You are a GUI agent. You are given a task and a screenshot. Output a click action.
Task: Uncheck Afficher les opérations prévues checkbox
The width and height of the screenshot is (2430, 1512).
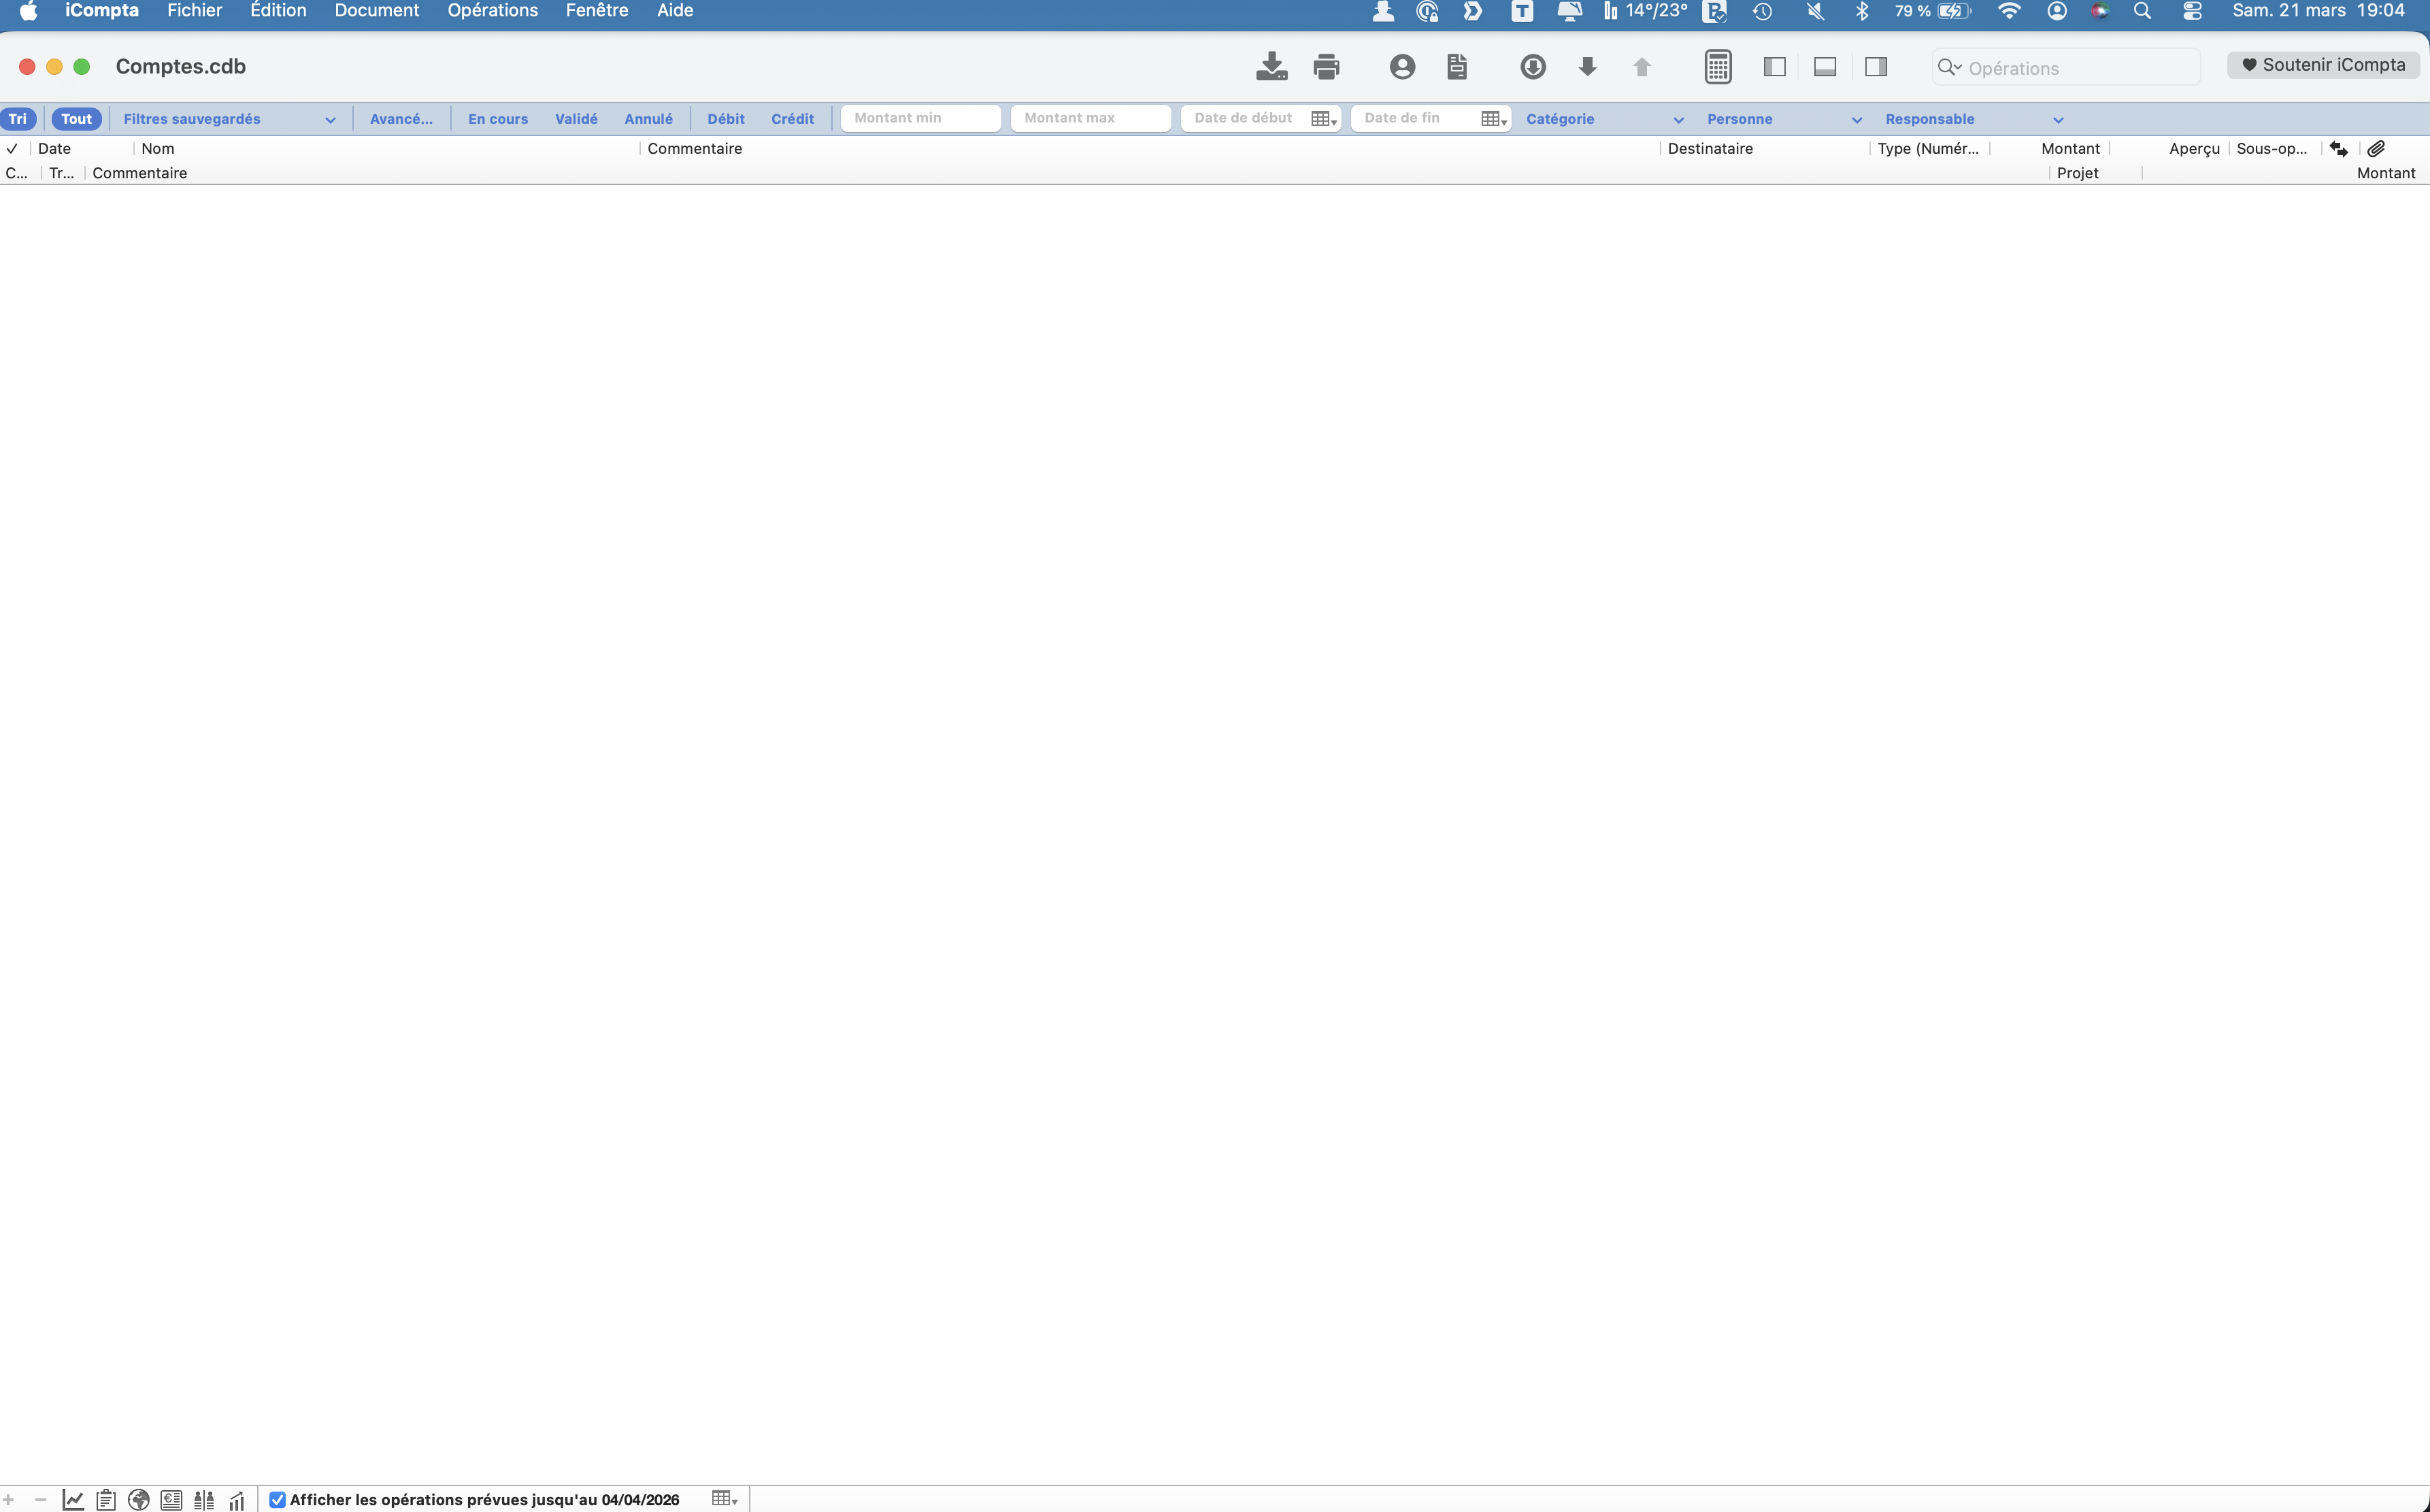click(278, 1499)
